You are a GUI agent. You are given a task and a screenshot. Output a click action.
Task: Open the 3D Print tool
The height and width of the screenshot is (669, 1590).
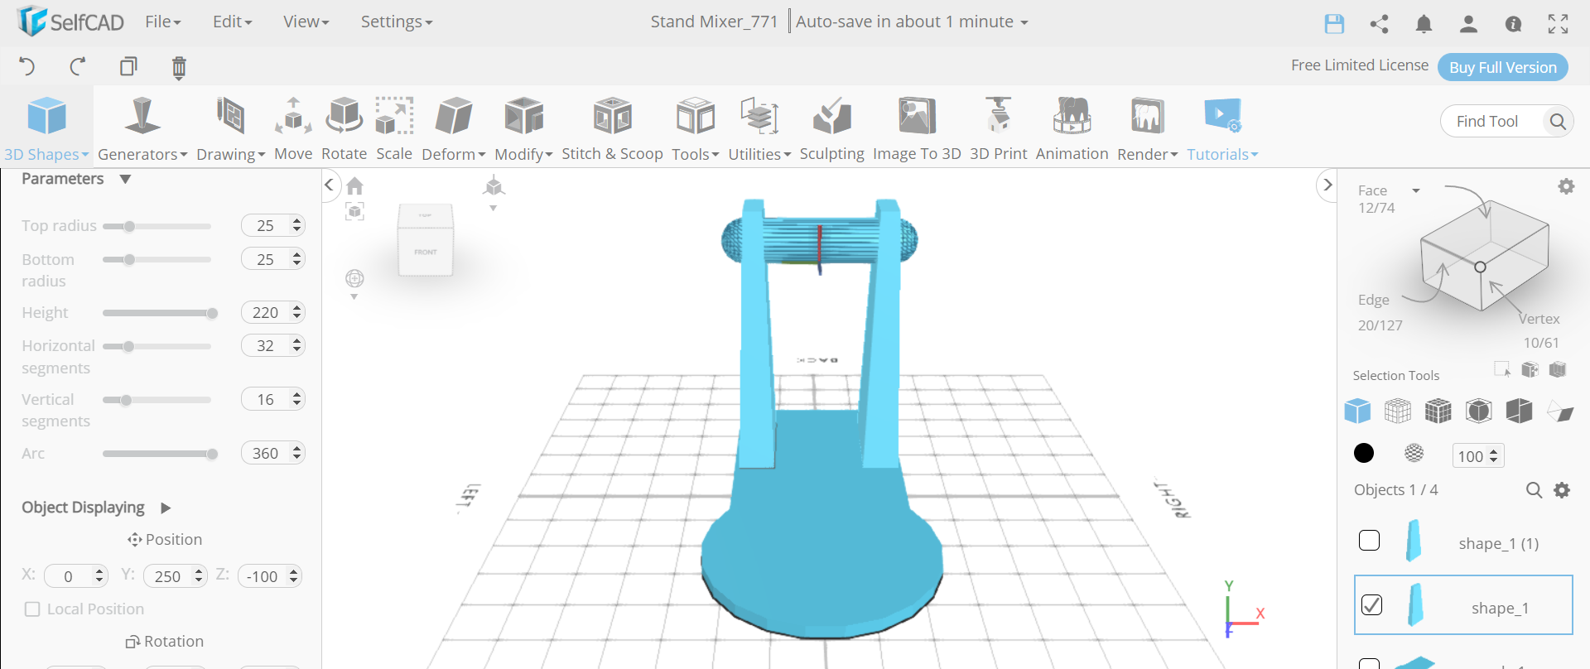[998, 129]
